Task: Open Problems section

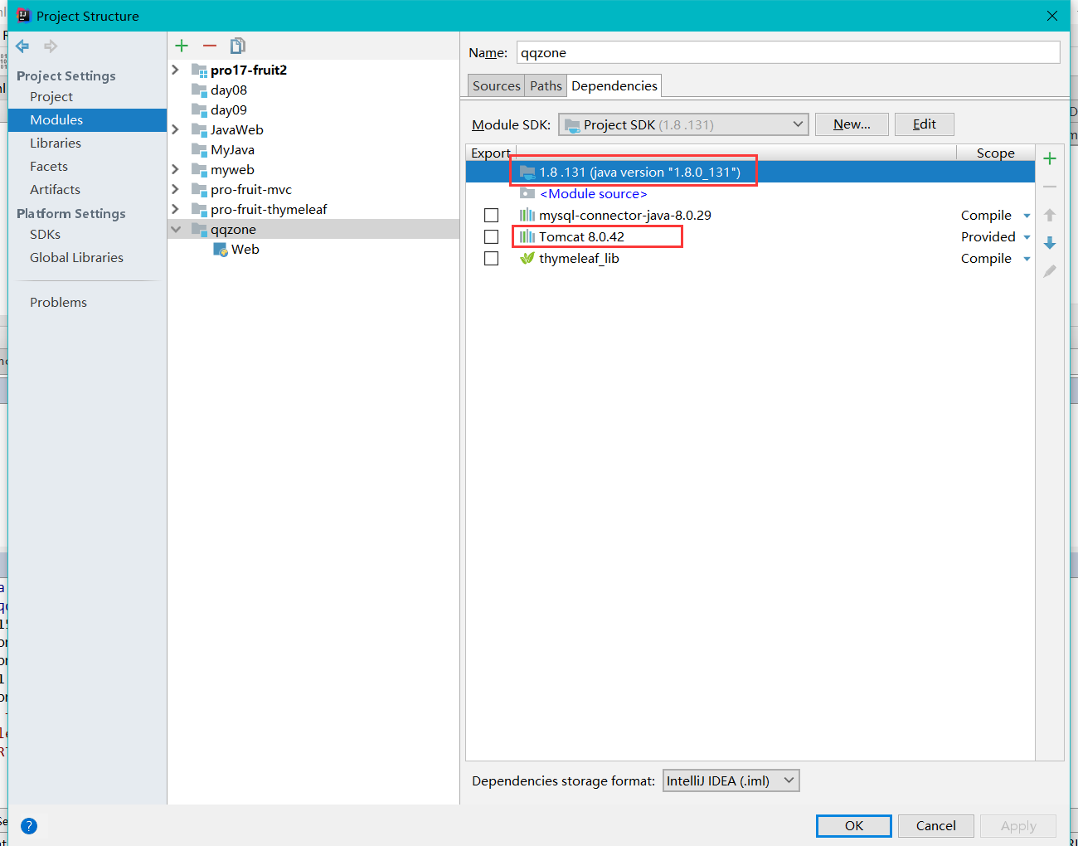Action: (58, 303)
